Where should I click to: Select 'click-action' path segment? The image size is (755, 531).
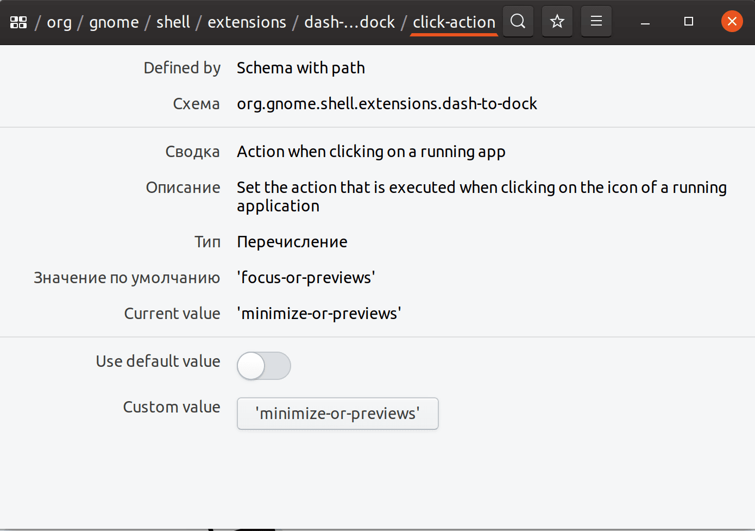(454, 22)
